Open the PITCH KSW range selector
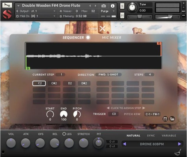 tap(152, 114)
